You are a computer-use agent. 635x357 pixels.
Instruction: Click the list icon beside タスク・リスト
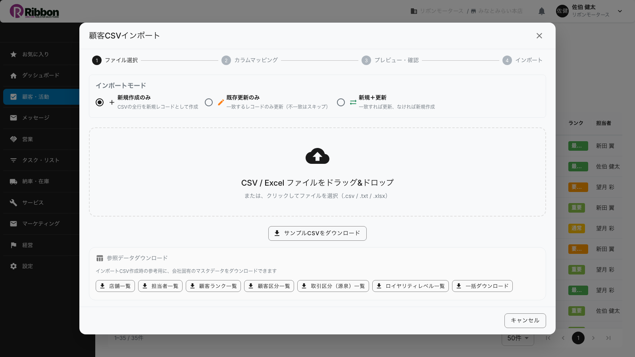tap(13, 160)
